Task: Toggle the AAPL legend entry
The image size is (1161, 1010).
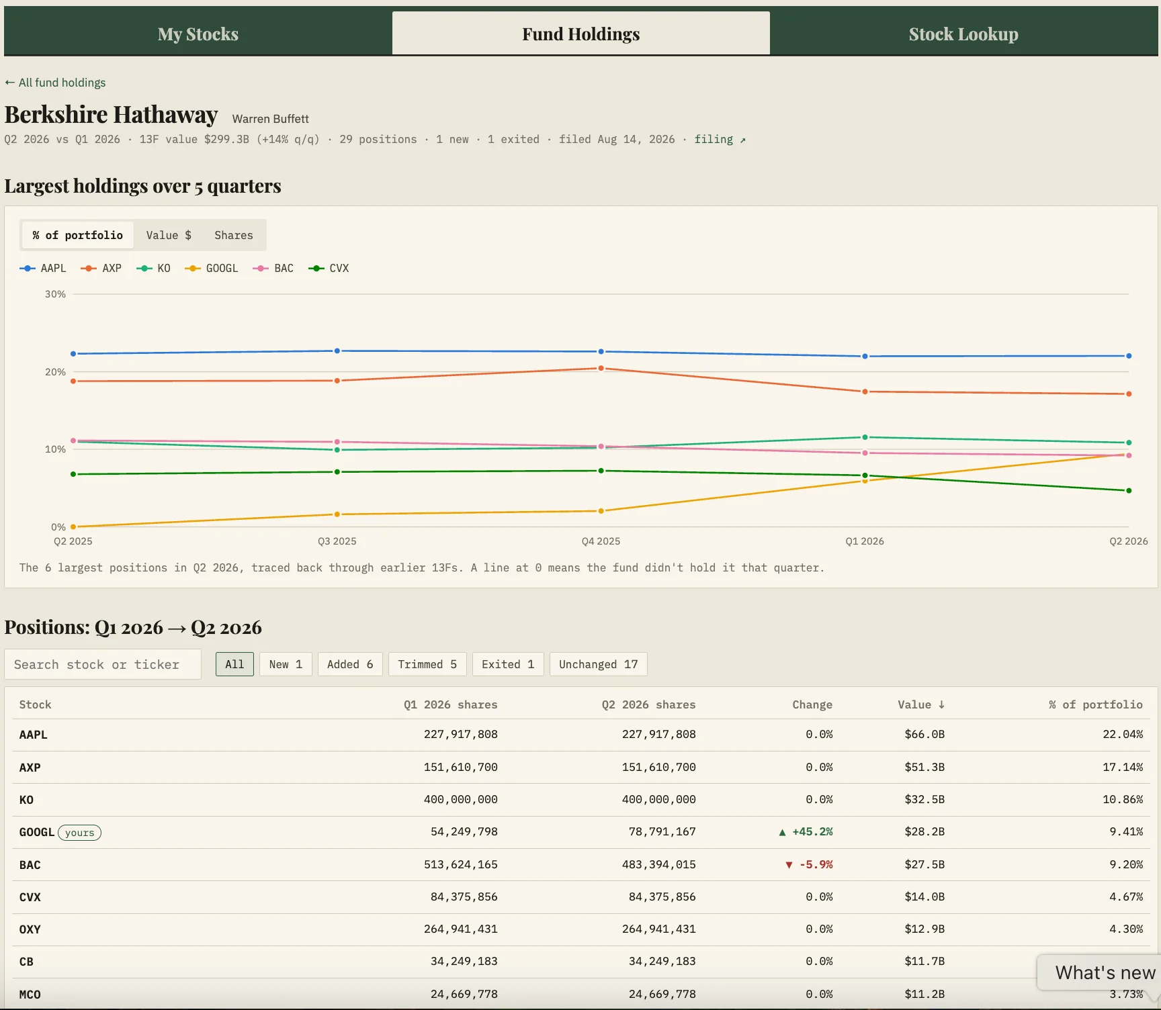Action: 43,268
